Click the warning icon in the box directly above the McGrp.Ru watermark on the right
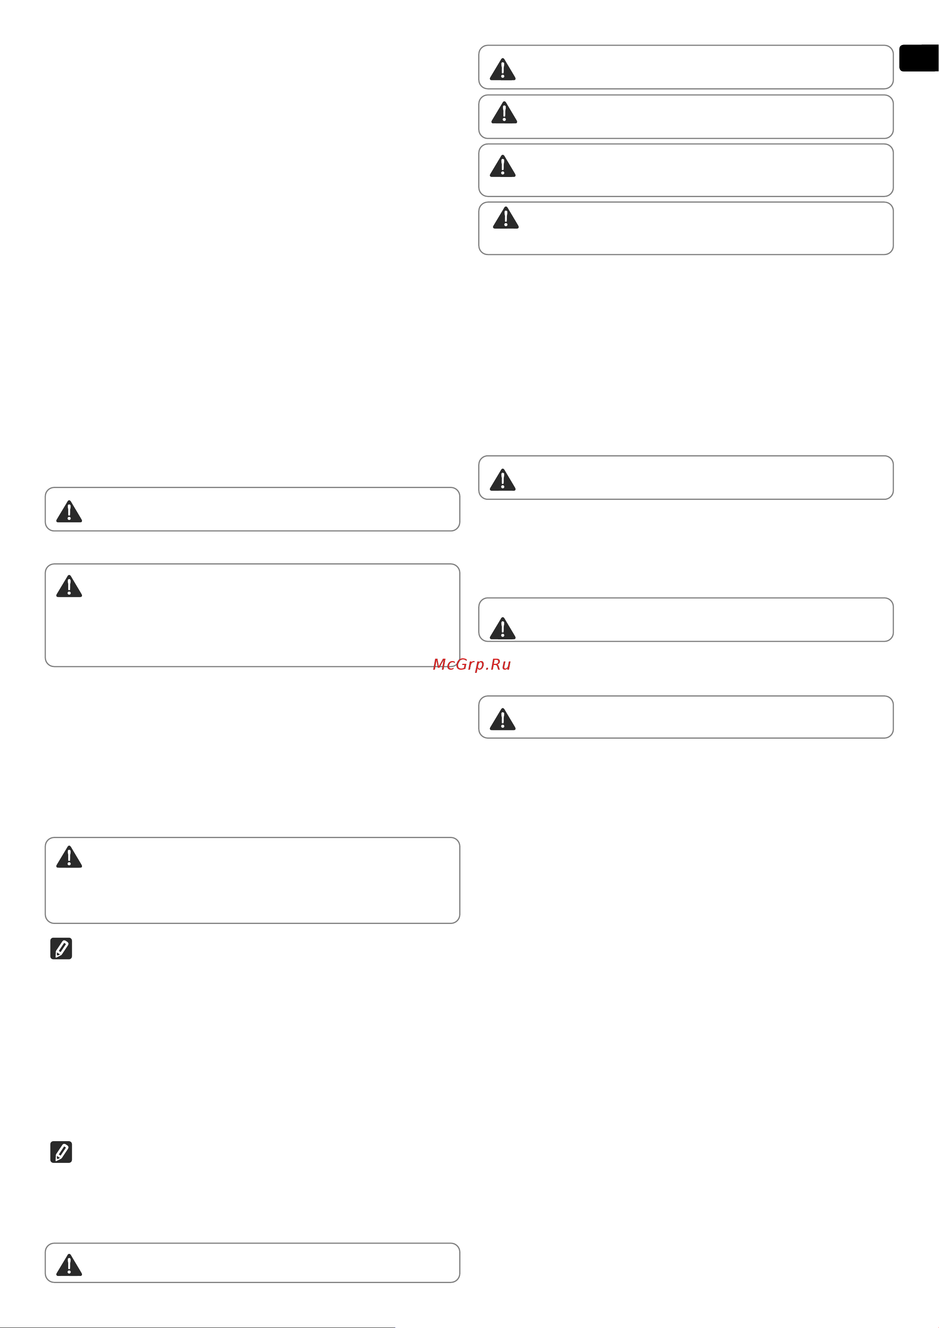 coord(503,628)
